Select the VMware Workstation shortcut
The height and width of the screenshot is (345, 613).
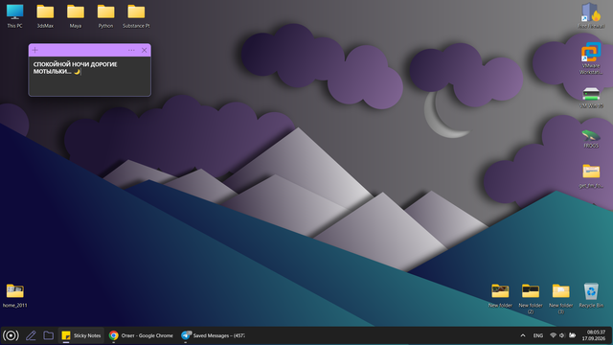tap(591, 58)
